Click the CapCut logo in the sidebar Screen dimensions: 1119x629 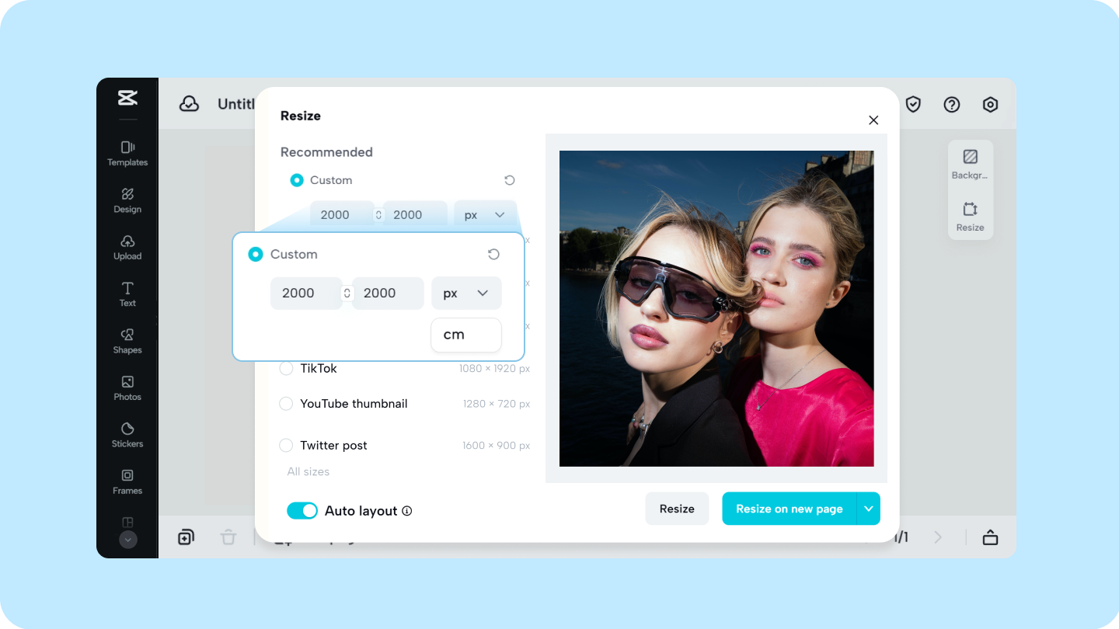click(x=127, y=97)
